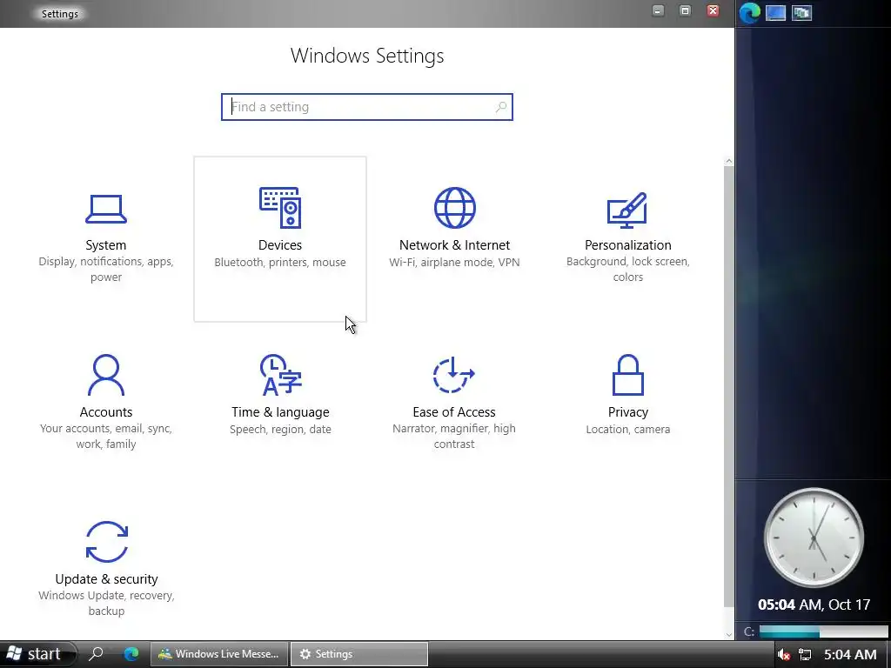Open the Ease of Access icon
Screen dimensions: 891x668
[x=453, y=374]
